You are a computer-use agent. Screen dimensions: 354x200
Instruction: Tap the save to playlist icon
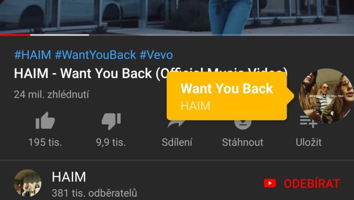pyautogui.click(x=308, y=122)
